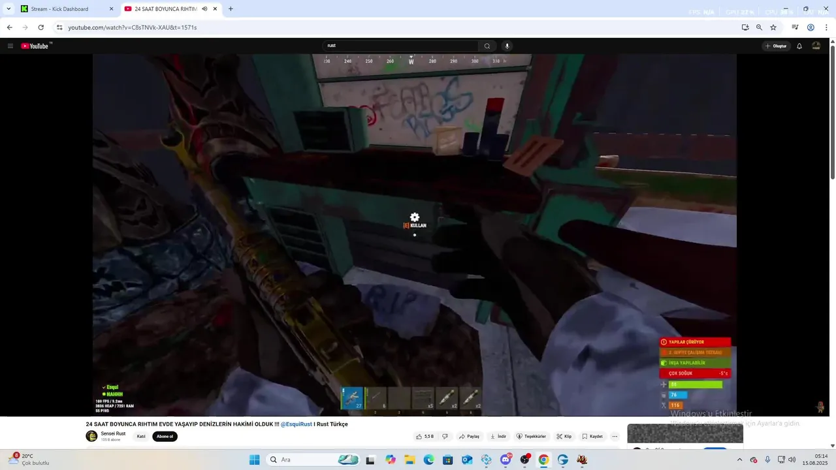The width and height of the screenshot is (836, 470).
Task: Reload the YouTube page
Action: tap(40, 27)
